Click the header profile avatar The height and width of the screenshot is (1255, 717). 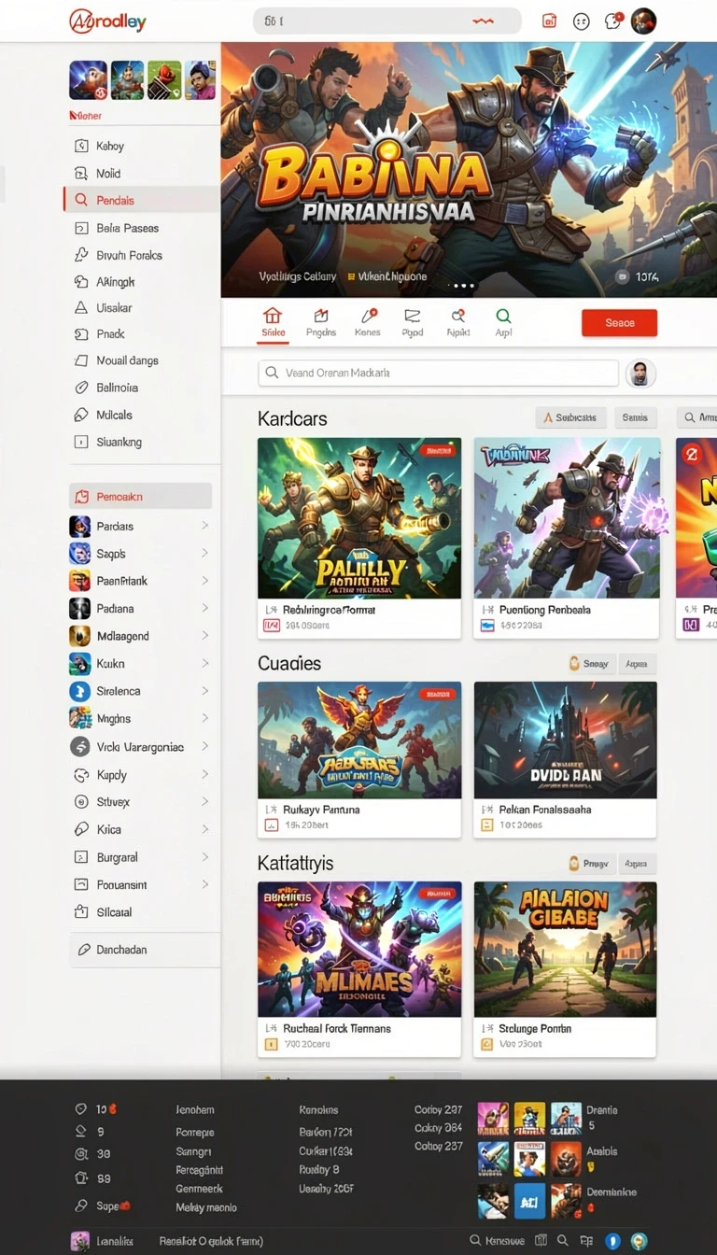coord(644,21)
